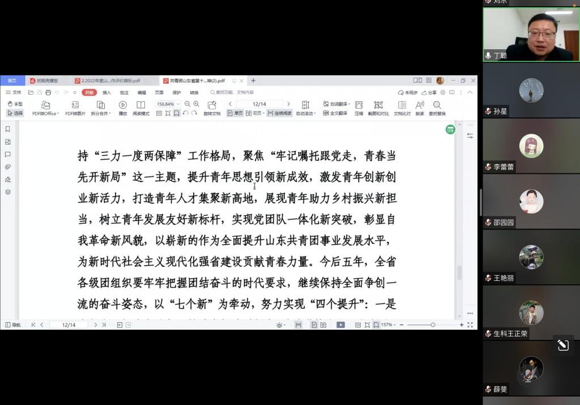Click the PDF转图片 icon

coord(75,105)
